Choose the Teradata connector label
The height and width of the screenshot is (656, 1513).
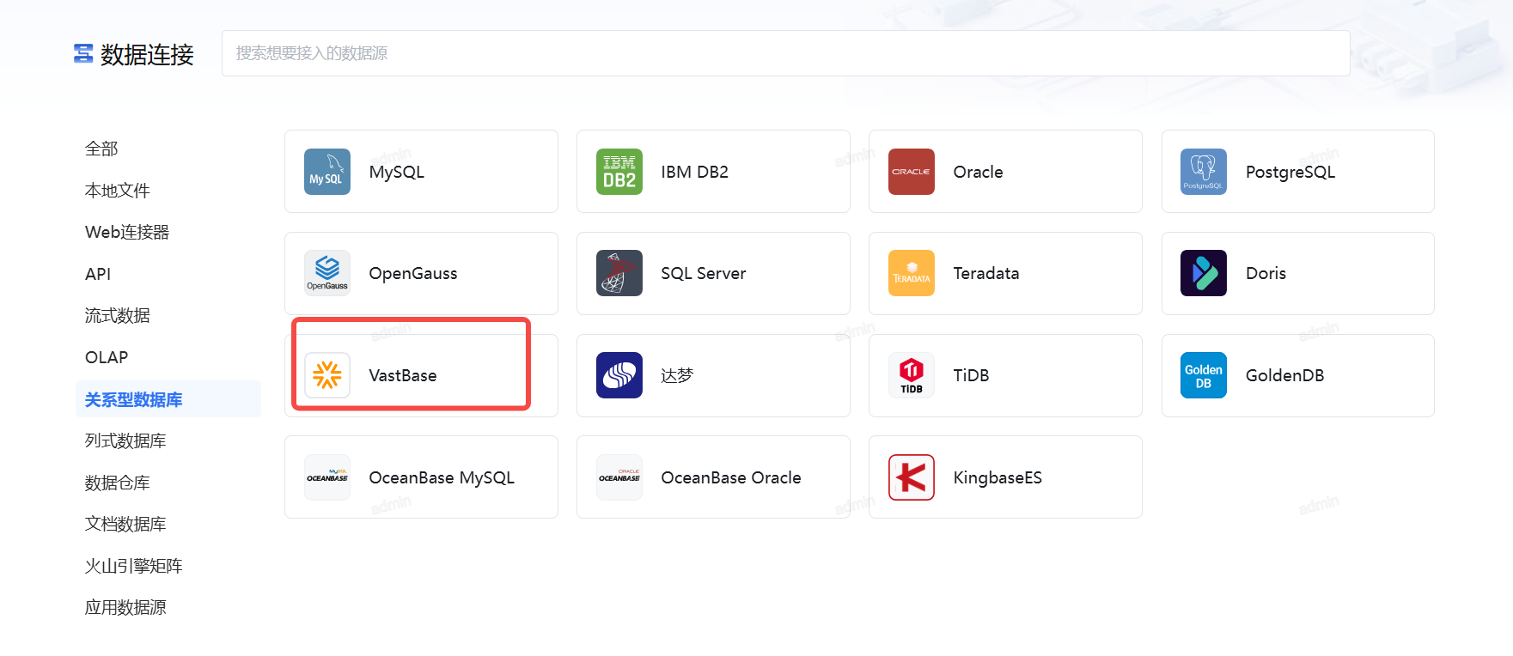click(986, 273)
